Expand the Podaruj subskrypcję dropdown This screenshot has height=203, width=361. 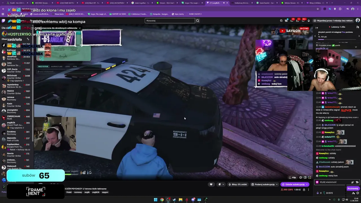277,184
